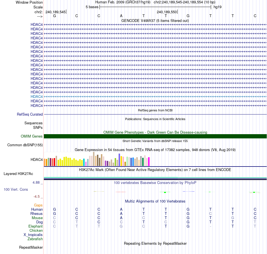The width and height of the screenshot is (267, 254).
Task: Click the 240,189,545 position marker
Action: coord(56,12)
